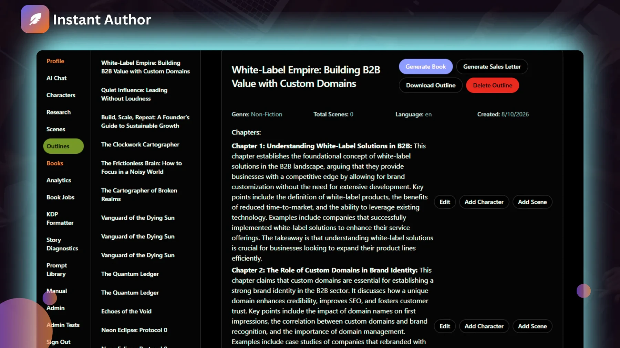Open the AI Chat section
620x348 pixels.
[56, 78]
